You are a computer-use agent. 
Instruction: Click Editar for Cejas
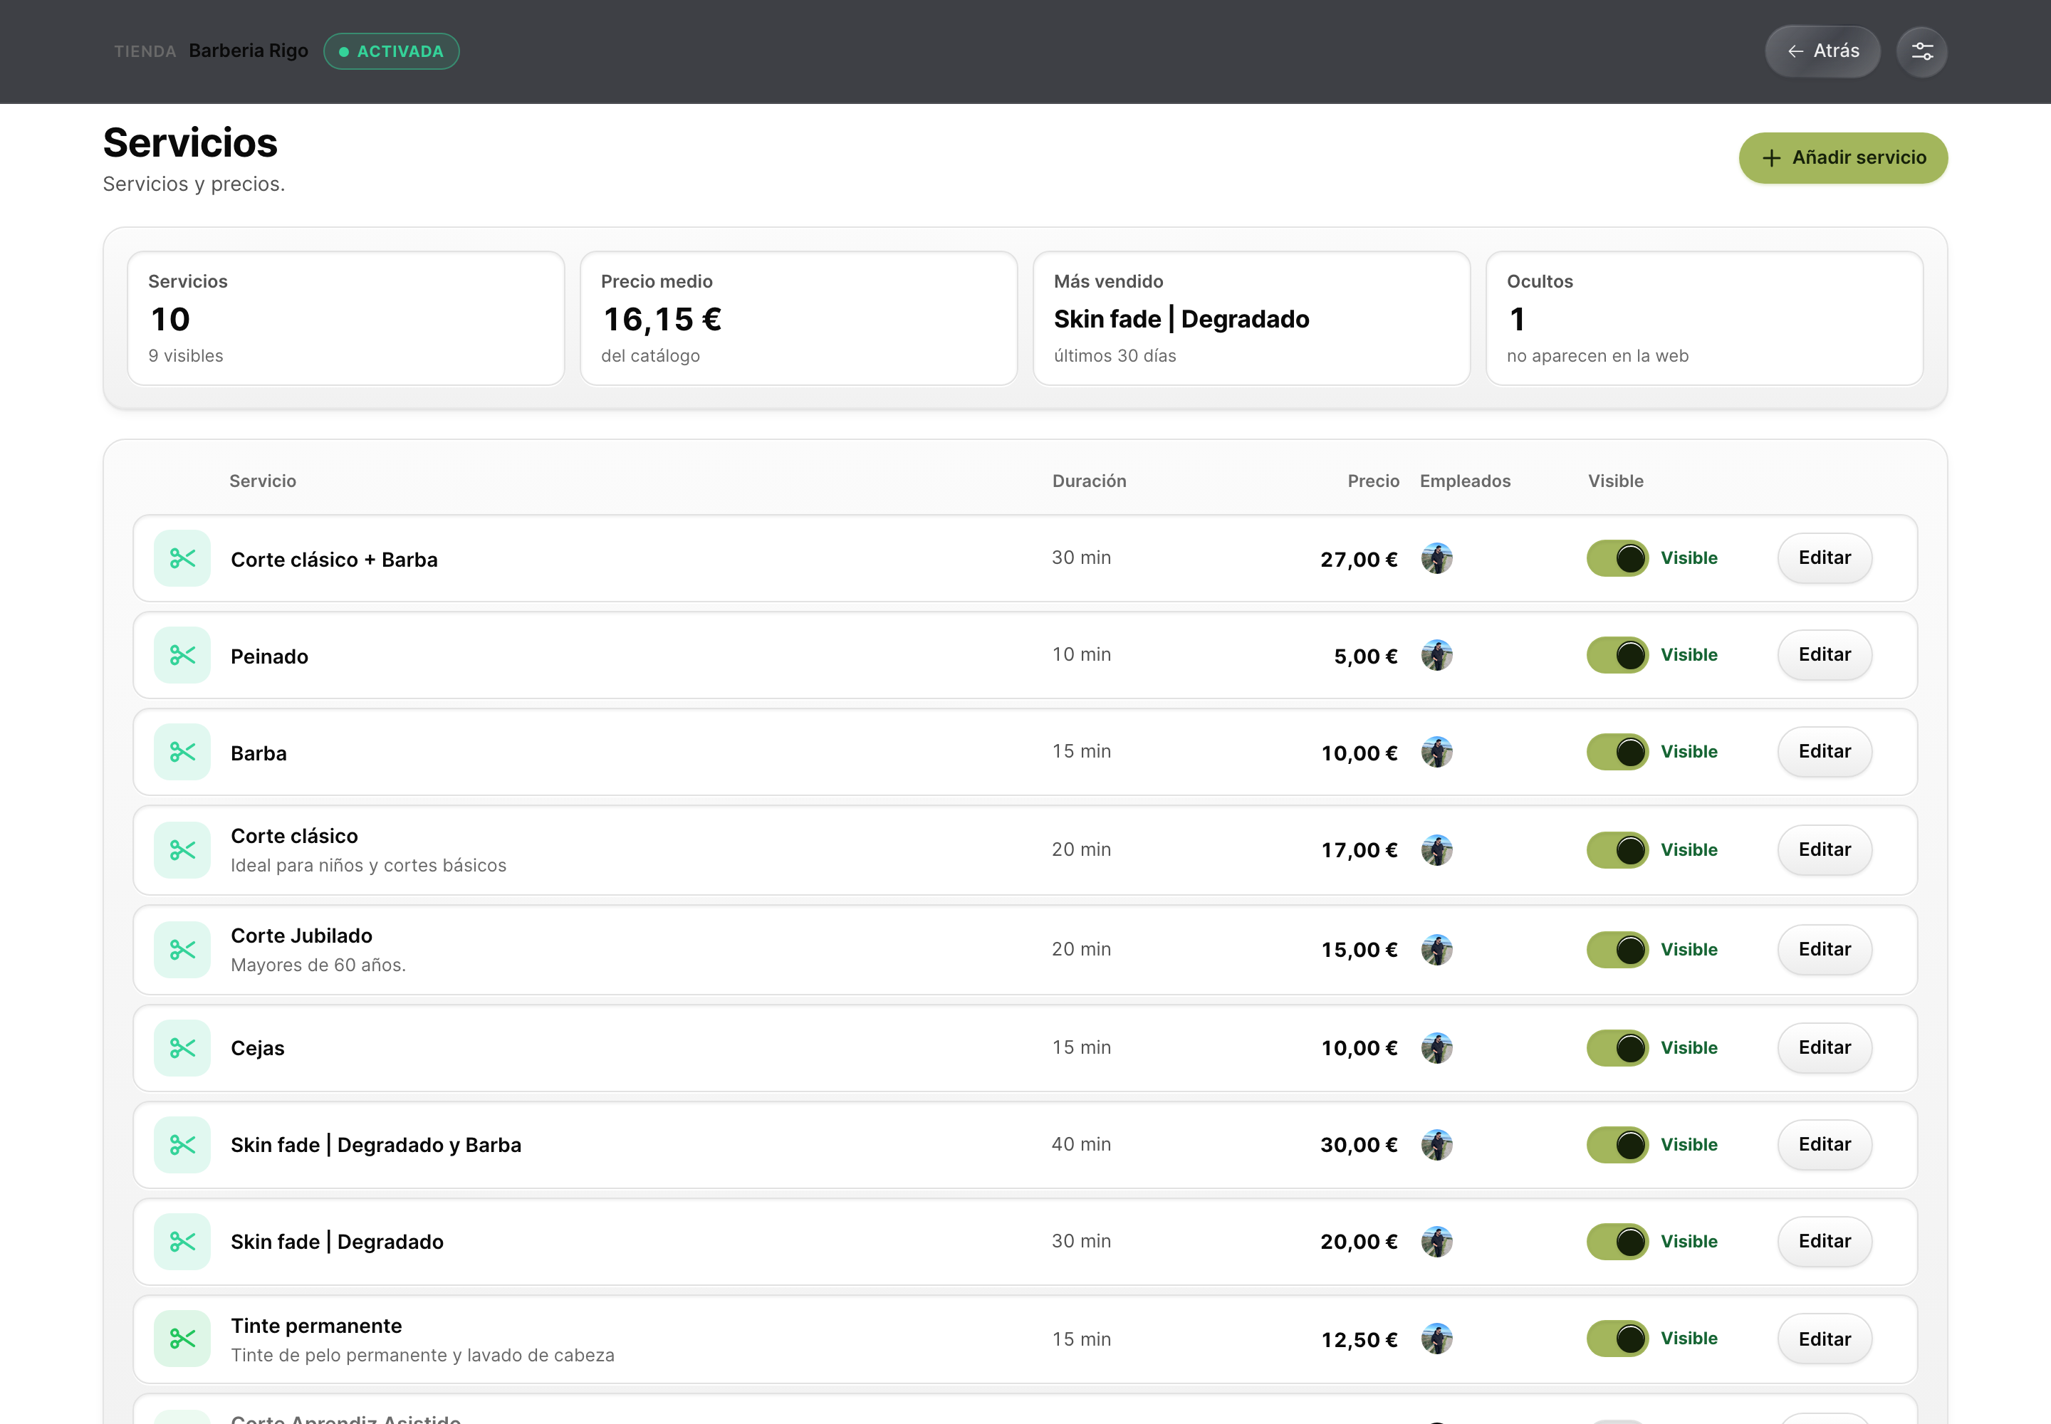1825,1047
